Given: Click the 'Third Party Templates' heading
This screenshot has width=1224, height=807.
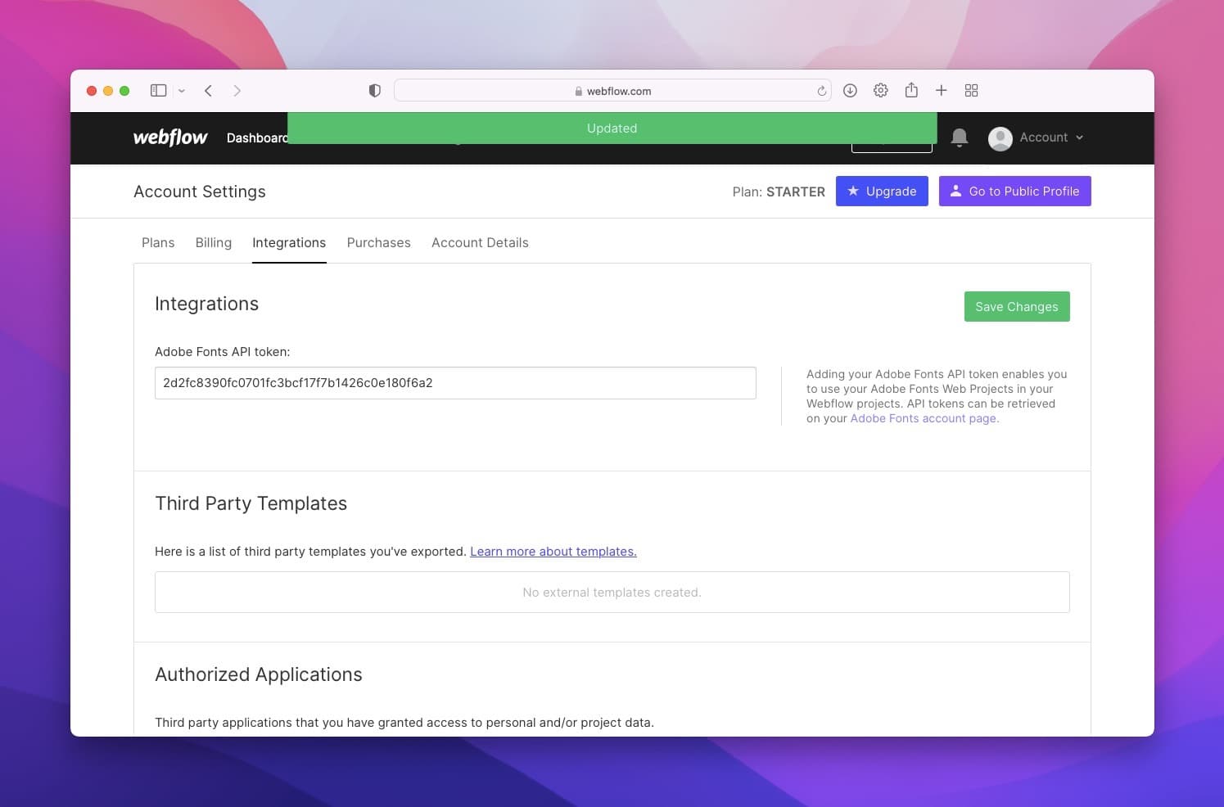Looking at the screenshot, I should coord(251,503).
